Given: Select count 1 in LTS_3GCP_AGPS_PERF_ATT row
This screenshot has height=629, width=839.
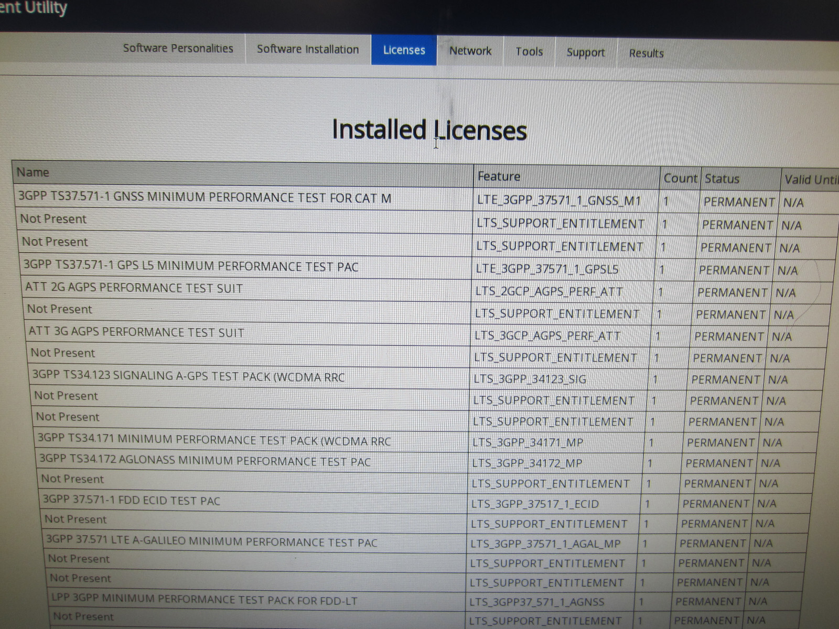Looking at the screenshot, I should 658,336.
